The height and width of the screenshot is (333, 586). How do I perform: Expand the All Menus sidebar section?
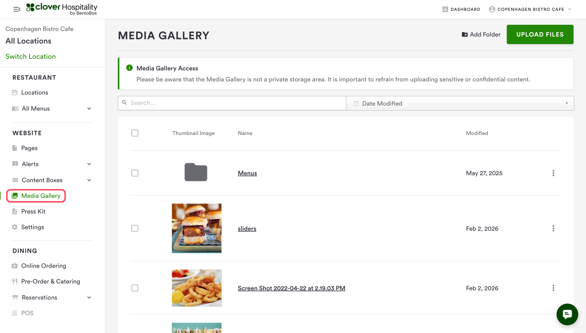point(89,109)
